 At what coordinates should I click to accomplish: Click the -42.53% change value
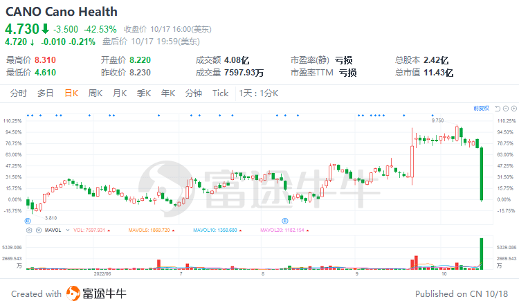(100, 30)
